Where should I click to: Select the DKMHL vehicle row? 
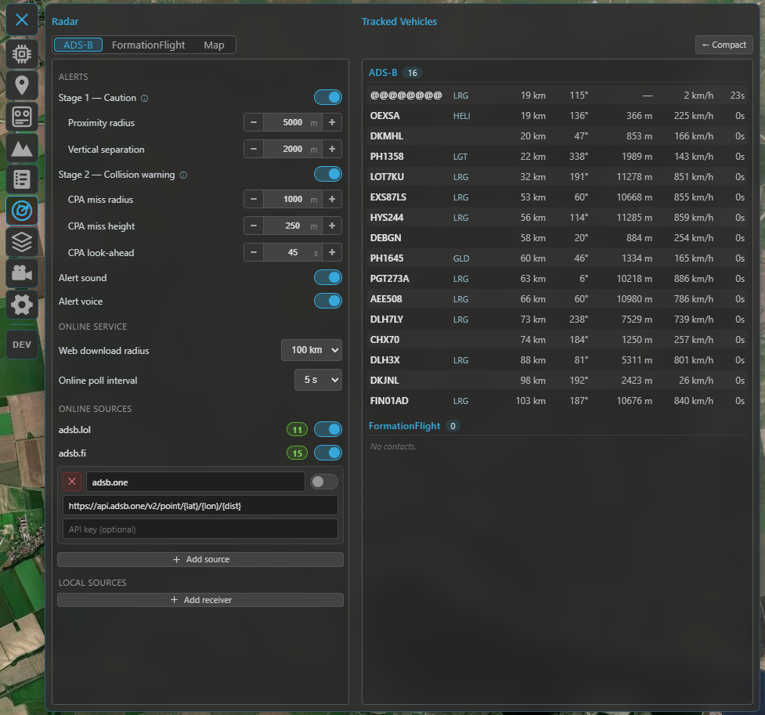(558, 136)
